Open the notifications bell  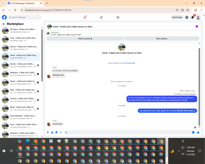tap(193, 17)
